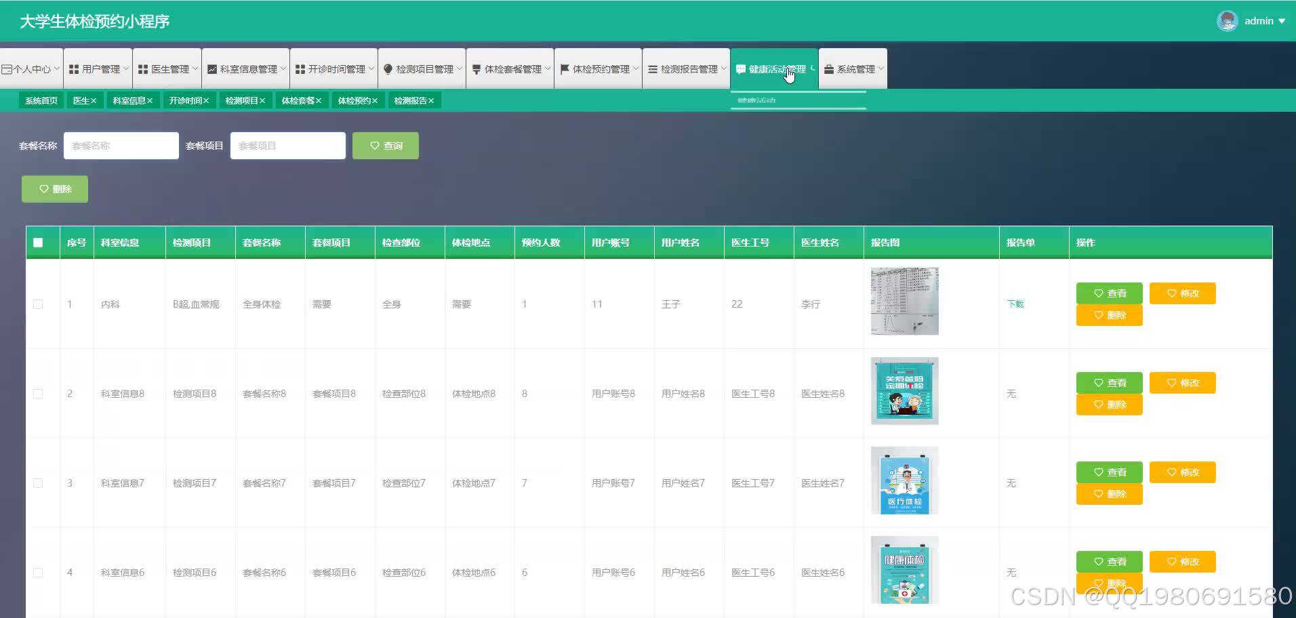Check the checkbox for row 1 内科
Viewport: 1296px width, 618px height.
[x=38, y=304]
